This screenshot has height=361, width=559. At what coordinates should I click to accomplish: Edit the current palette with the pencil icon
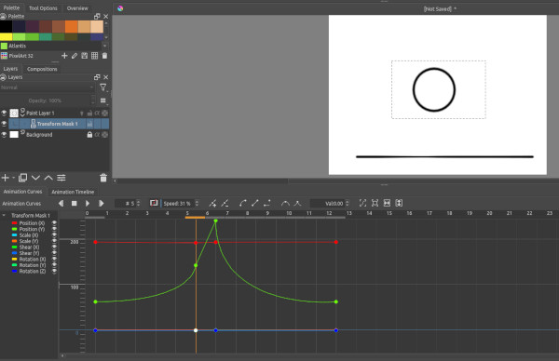click(75, 56)
